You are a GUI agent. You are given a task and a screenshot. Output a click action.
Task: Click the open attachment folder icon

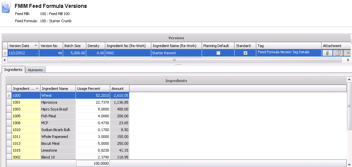(x=338, y=53)
